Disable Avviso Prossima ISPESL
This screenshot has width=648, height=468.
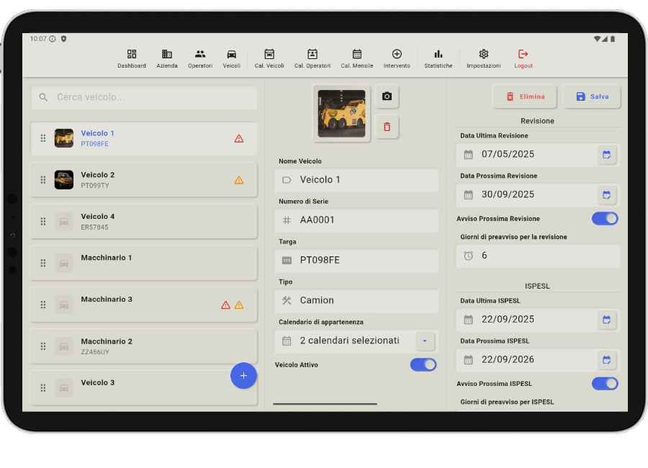click(x=605, y=383)
